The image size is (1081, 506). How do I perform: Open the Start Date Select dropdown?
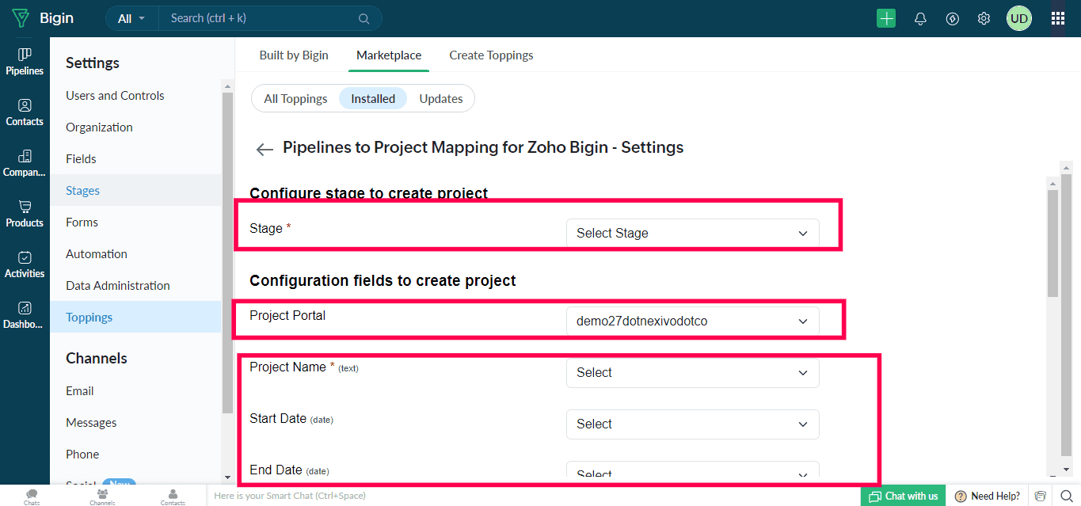click(x=693, y=424)
